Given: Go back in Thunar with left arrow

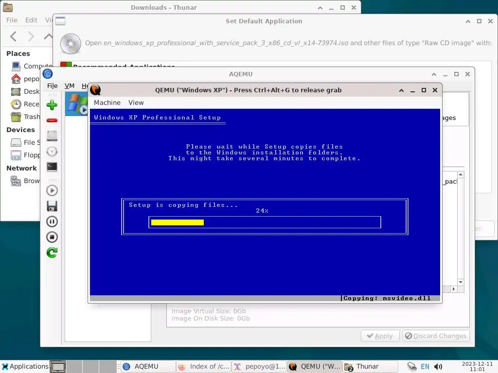Looking at the screenshot, I should point(13,36).
